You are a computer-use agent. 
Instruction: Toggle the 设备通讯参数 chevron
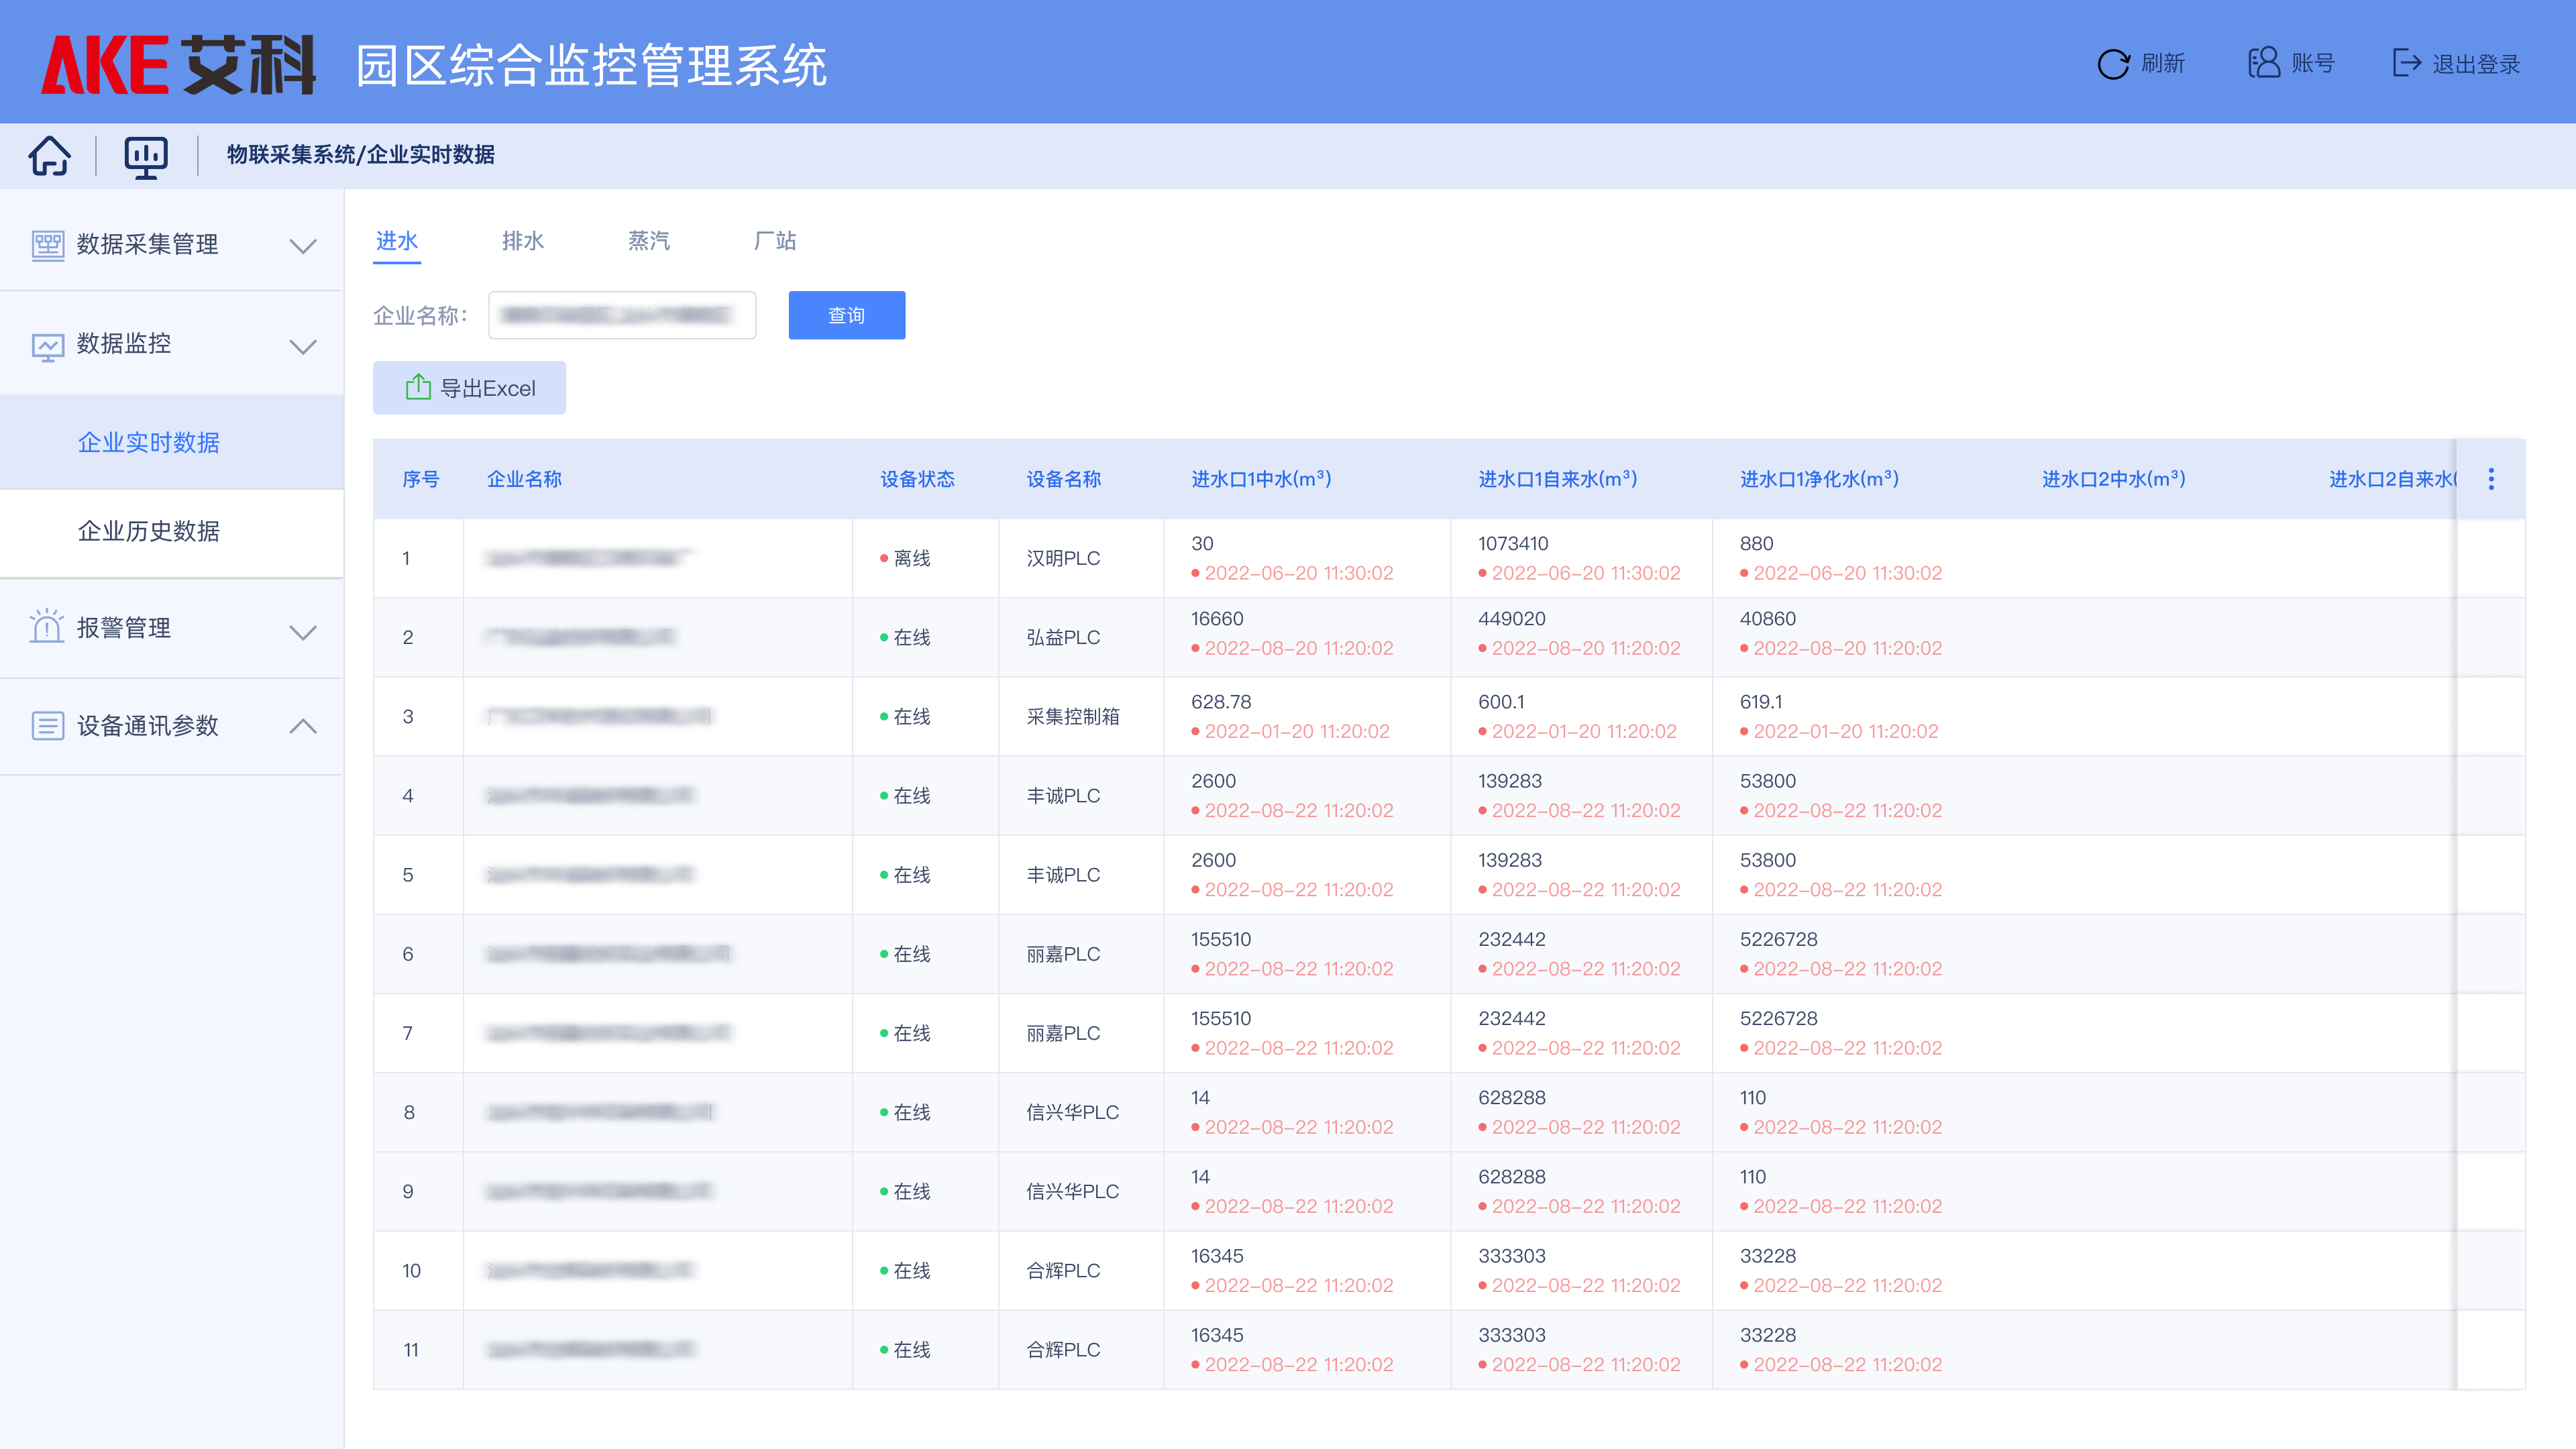(303, 727)
